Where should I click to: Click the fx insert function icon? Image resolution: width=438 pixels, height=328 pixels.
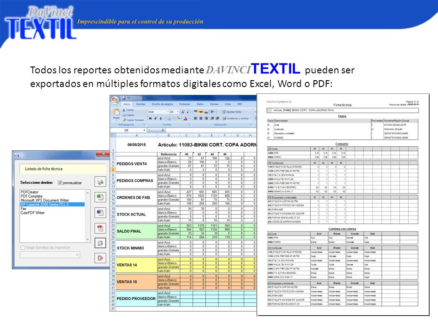(x=163, y=130)
